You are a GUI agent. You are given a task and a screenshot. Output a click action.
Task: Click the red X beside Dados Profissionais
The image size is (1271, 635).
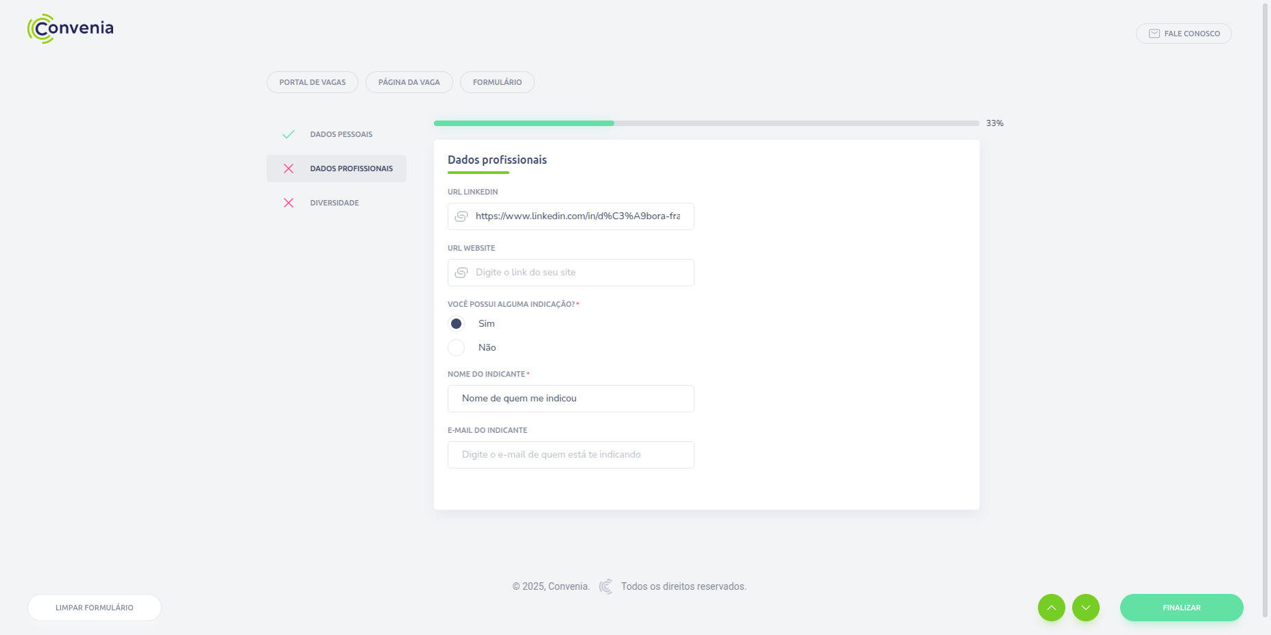(289, 169)
